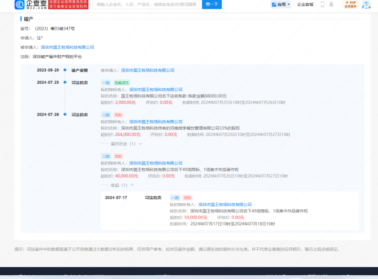Click the case number (2023)粤03破347号

pos(55,29)
